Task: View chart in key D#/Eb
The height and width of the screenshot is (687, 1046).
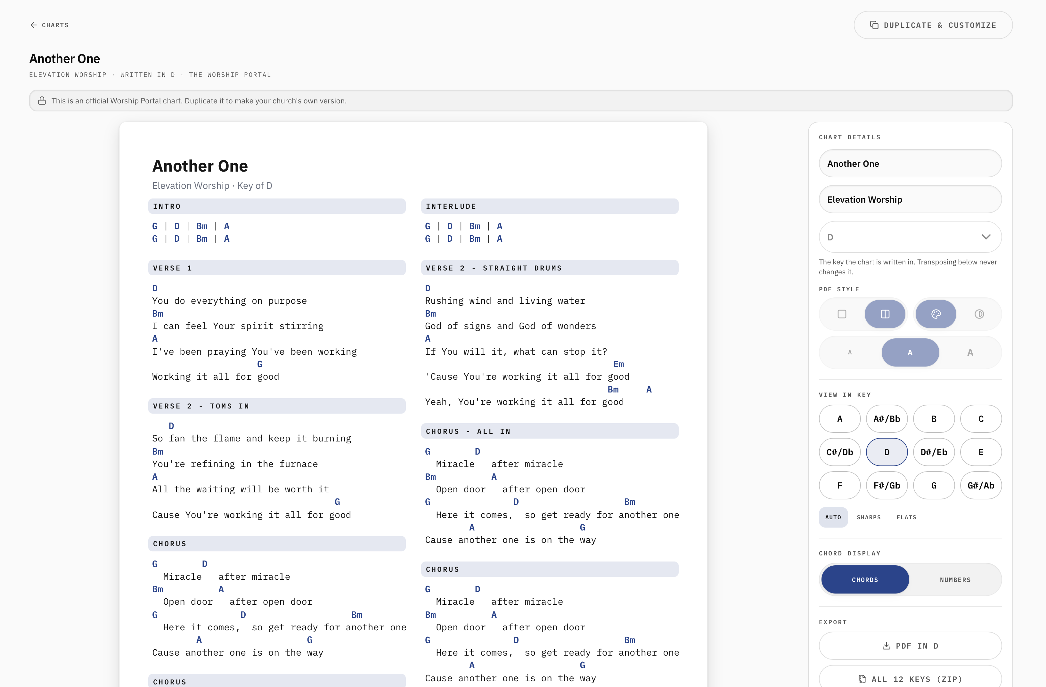Action: point(934,452)
